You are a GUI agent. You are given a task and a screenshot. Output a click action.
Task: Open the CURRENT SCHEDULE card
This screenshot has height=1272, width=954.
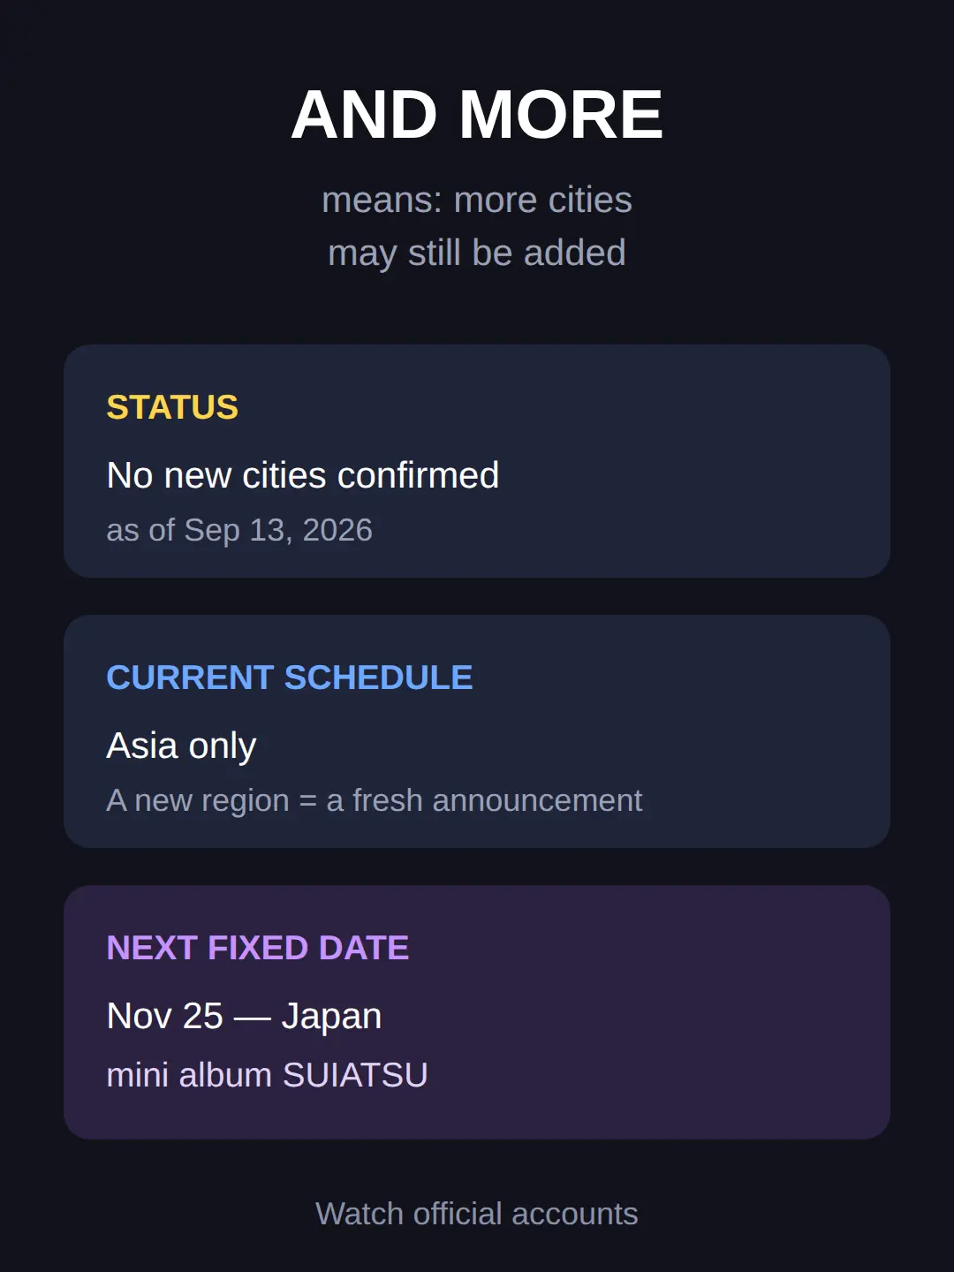coord(477,731)
